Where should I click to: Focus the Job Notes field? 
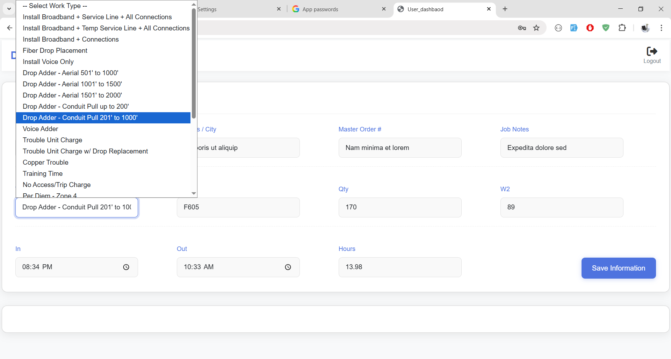pos(561,148)
